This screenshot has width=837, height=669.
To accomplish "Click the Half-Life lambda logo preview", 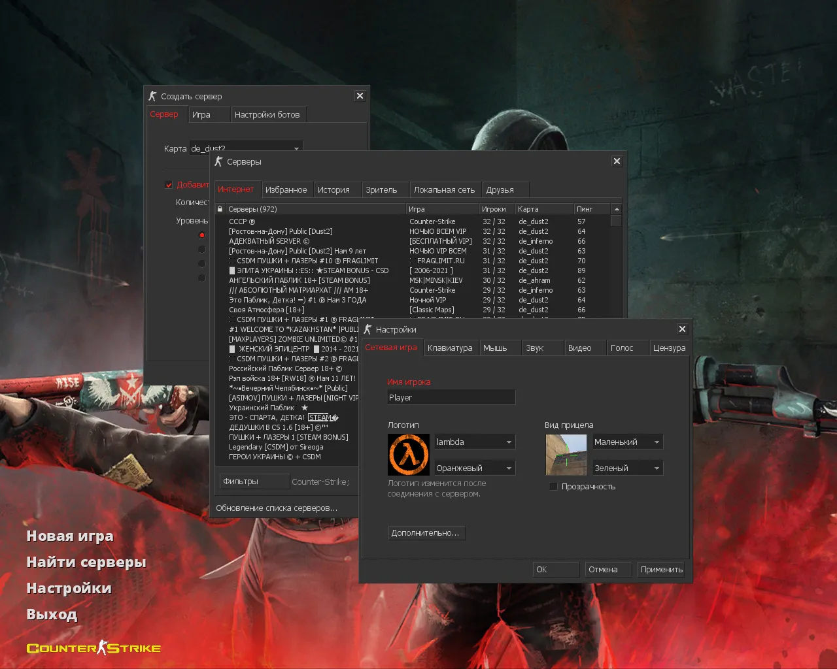I will pyautogui.click(x=409, y=455).
